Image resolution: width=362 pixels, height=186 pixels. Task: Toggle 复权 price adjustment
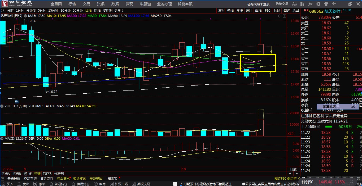coord(221,11)
